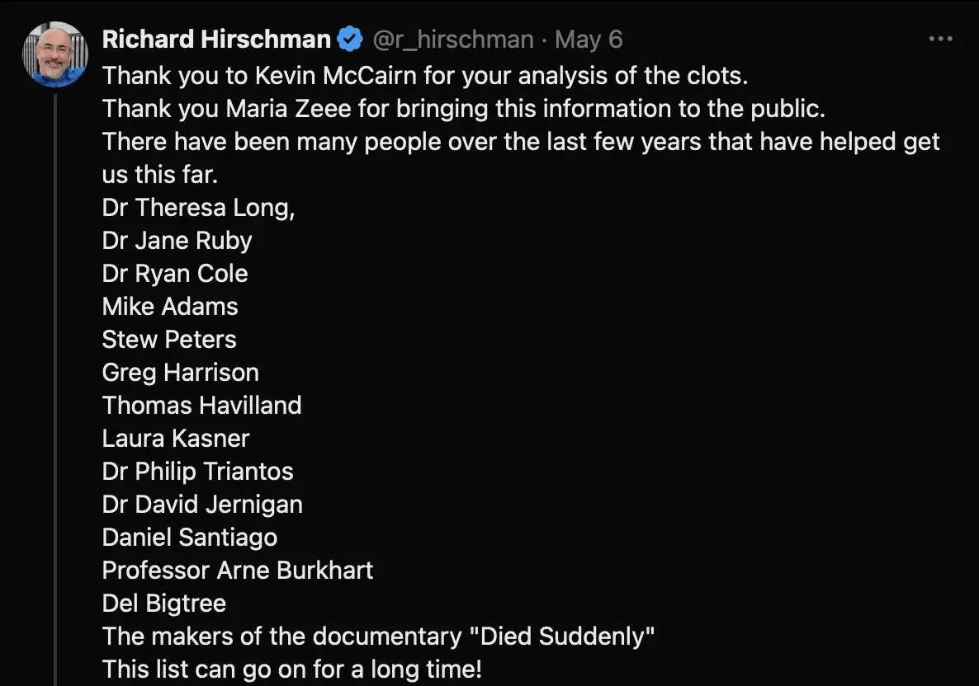The height and width of the screenshot is (686, 979).
Task: Select the Thomas Havilland line
Action: (201, 406)
